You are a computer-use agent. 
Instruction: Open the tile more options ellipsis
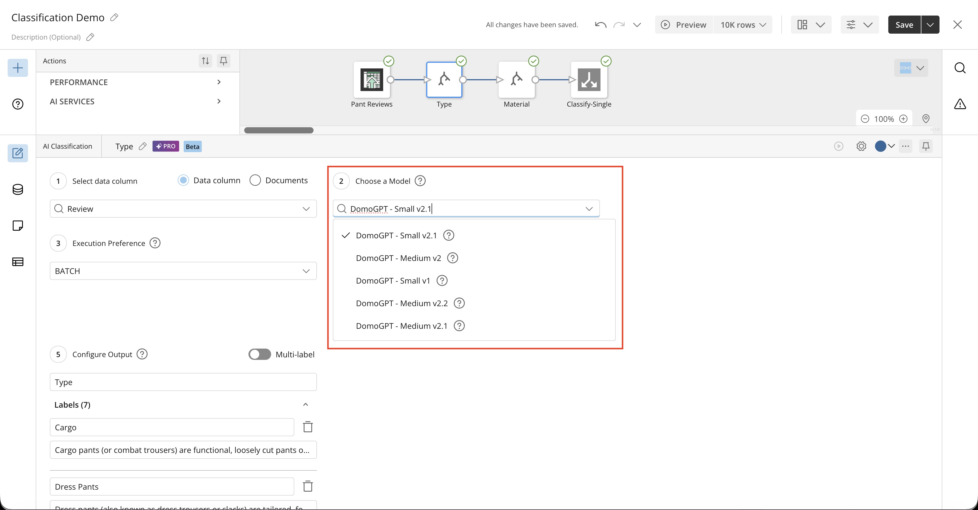[x=906, y=146]
